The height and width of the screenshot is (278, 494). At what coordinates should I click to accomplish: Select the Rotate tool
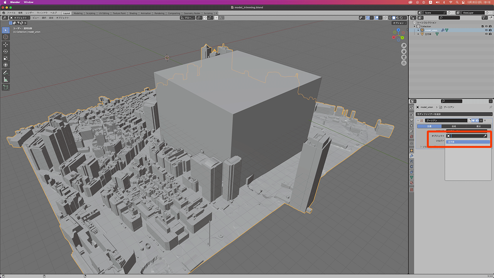click(x=6, y=51)
